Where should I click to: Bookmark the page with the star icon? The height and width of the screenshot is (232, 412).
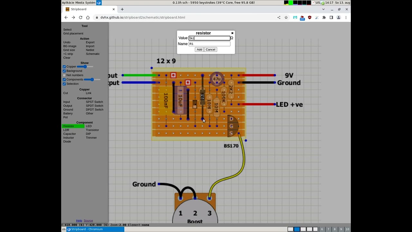point(286,17)
